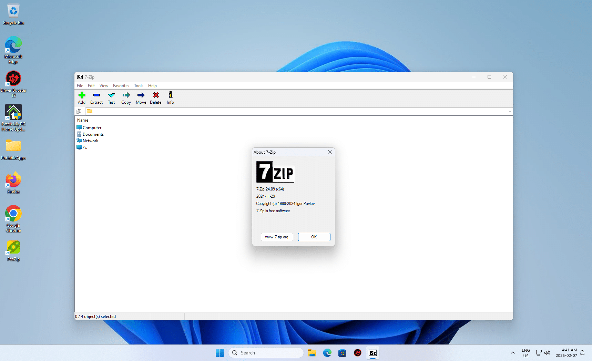Select Firefox desktop shortcut
Viewport: 592px width, 361px height.
(x=13, y=183)
